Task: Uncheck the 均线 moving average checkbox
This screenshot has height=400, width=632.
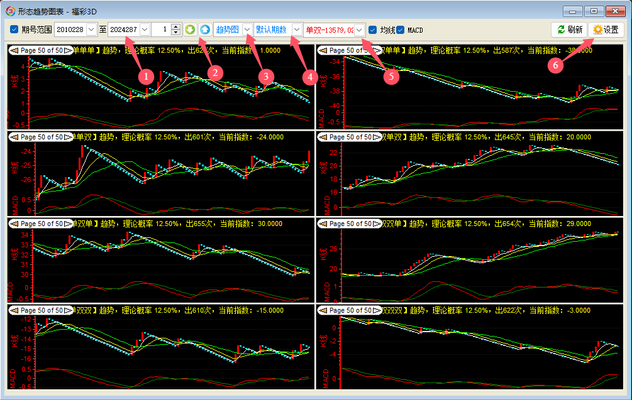Action: click(373, 30)
